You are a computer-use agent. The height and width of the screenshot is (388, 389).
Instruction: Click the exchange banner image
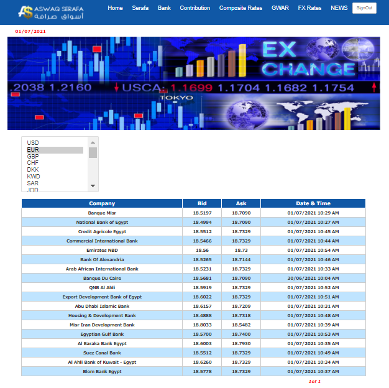(x=194, y=83)
